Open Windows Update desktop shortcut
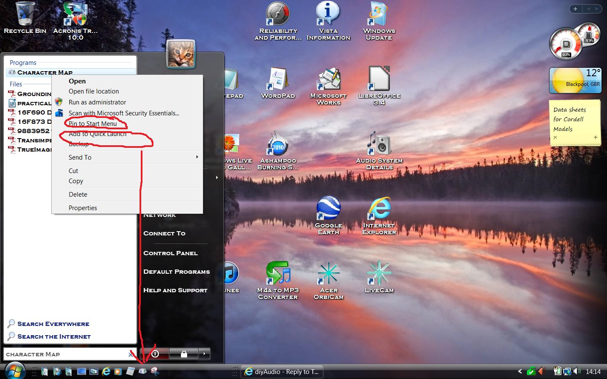This screenshot has width=607, height=379. (x=379, y=20)
